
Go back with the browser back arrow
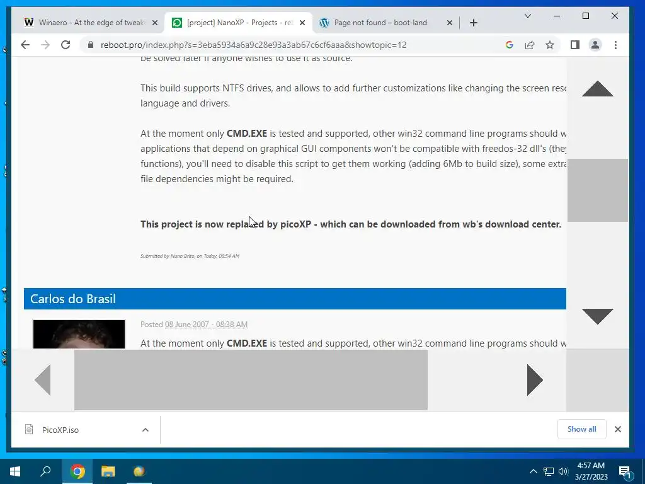pos(25,45)
